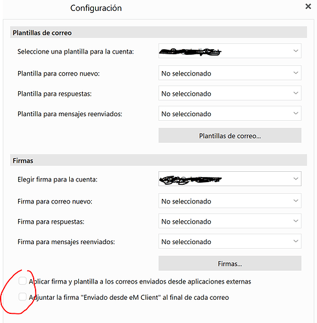Image resolution: width=317 pixels, height=323 pixels.
Task: Enable 'Aplicar firma y plantilla' checkbox
Action: click(x=23, y=281)
